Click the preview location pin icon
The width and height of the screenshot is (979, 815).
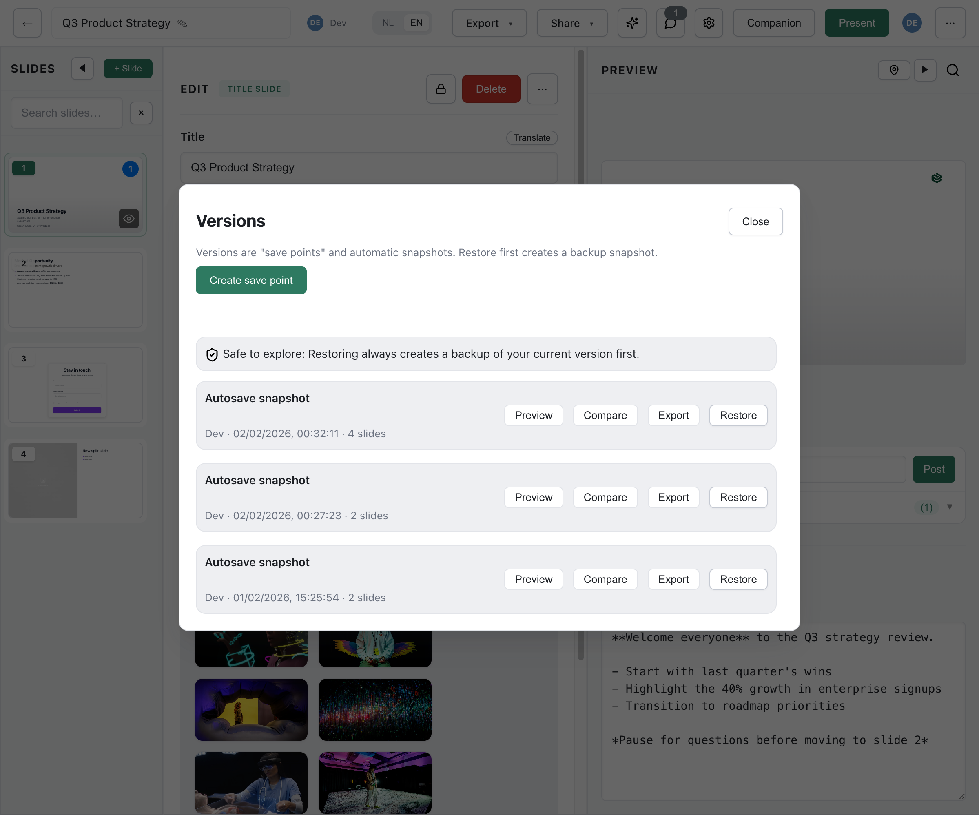894,70
